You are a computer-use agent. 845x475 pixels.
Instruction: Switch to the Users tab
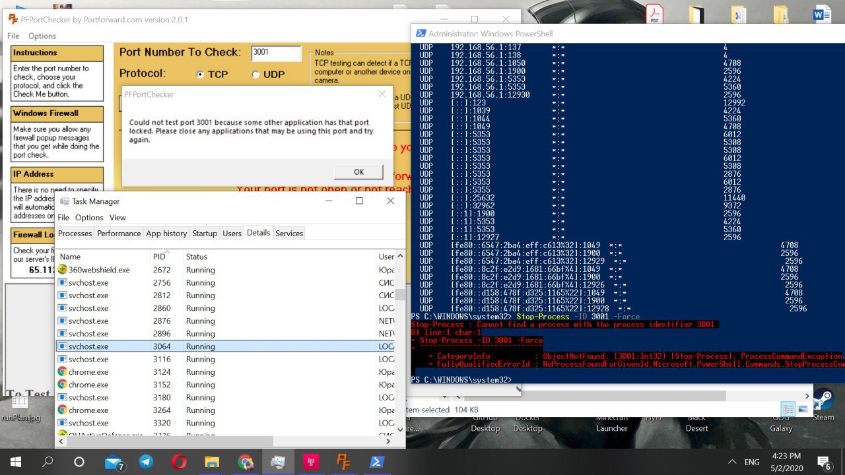point(232,234)
